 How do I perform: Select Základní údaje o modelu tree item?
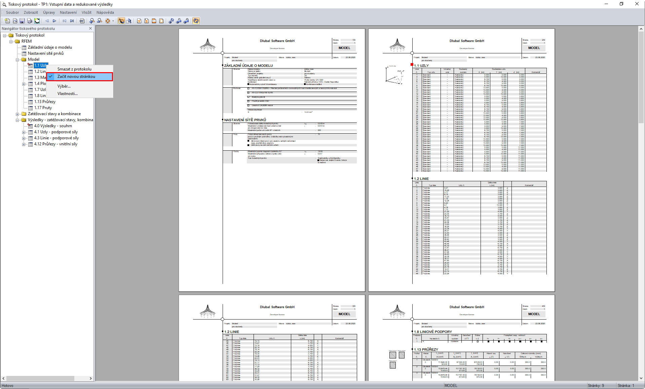(x=50, y=47)
